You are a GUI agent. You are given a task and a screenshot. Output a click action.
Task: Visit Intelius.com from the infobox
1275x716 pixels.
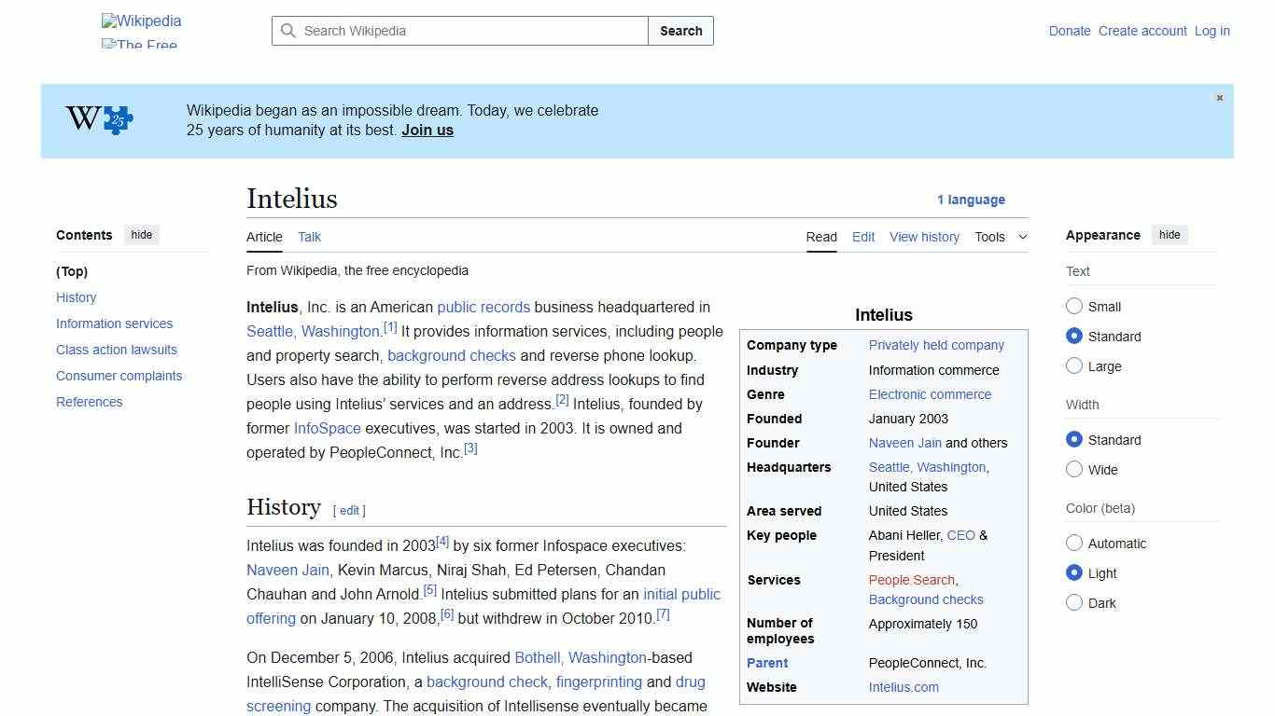coord(903,687)
